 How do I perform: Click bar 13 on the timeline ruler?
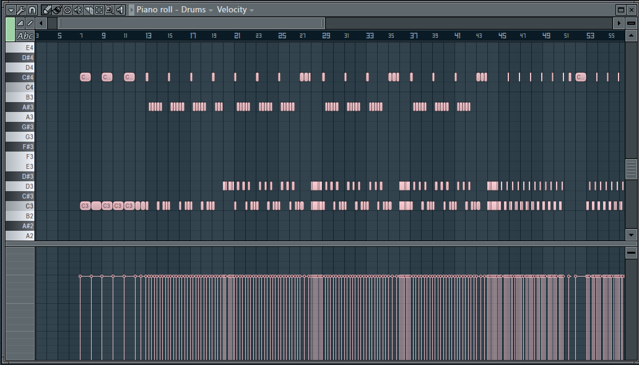(149, 36)
